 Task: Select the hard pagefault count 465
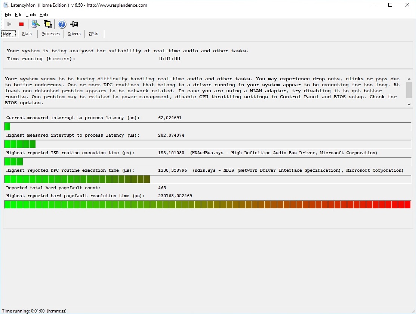(x=162, y=188)
